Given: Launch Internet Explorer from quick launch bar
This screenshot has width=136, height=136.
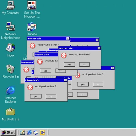Looking at the screenshot, I should (x=29, y=132).
